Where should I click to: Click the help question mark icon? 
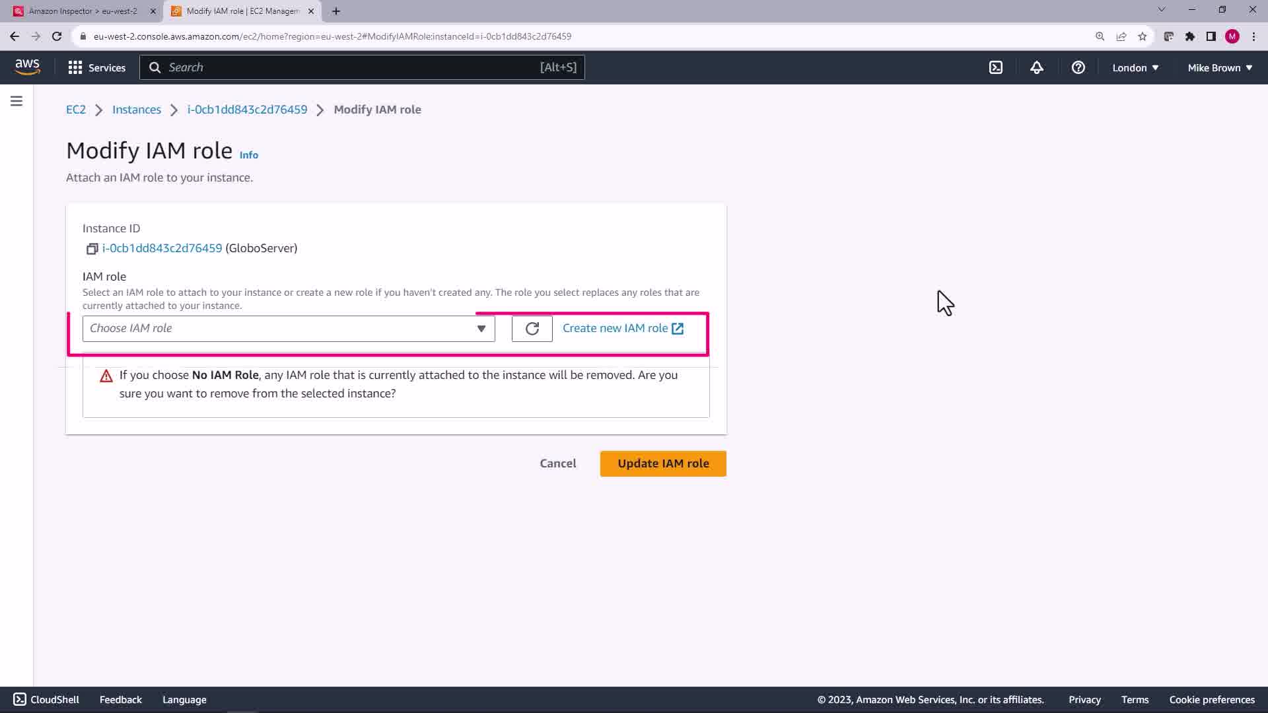pos(1078,67)
